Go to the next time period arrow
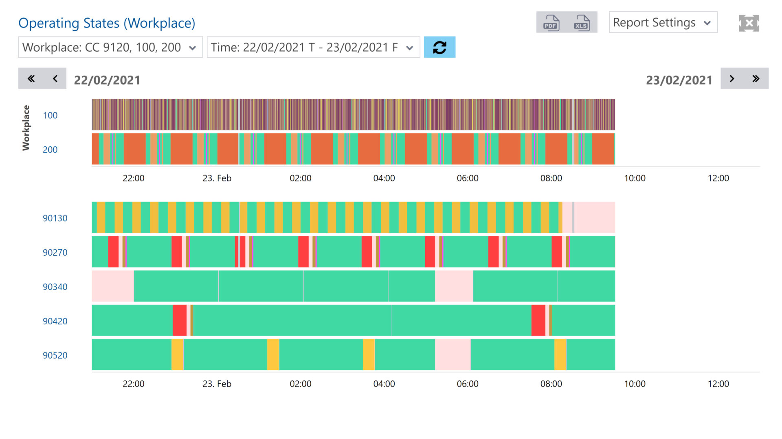 (x=732, y=78)
